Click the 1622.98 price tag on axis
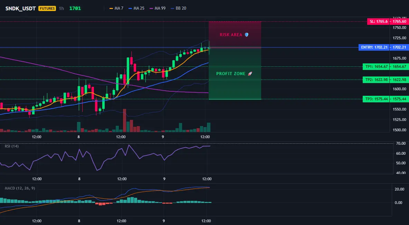Image resolution: width=409 pixels, height=225 pixels. [399, 80]
